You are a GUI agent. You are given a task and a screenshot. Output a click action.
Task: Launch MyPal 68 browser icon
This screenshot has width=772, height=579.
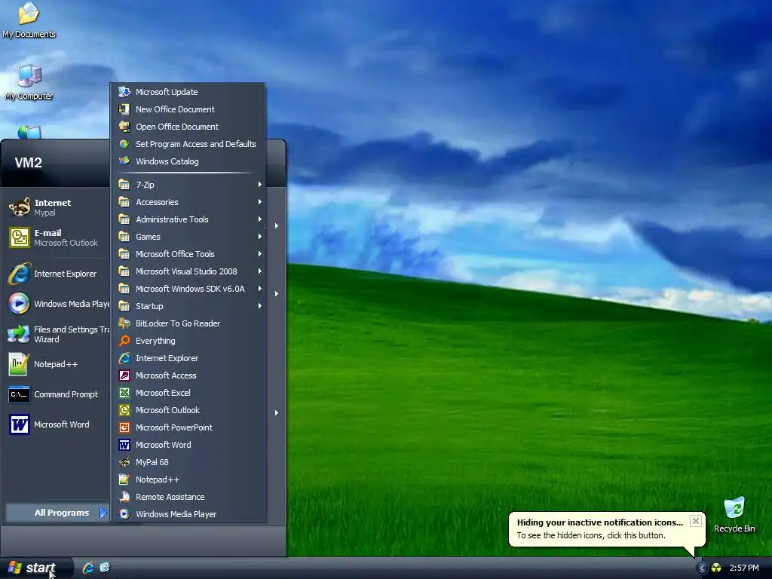click(x=124, y=462)
